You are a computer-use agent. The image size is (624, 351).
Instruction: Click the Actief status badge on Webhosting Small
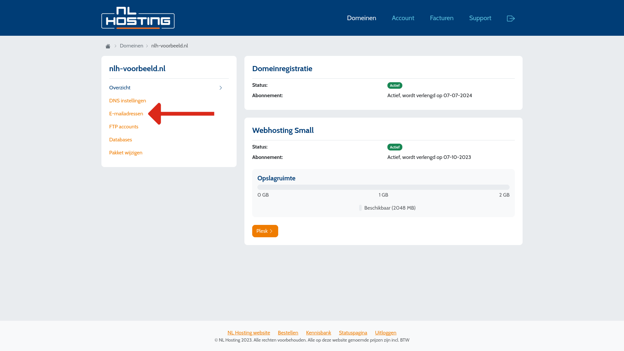click(x=394, y=147)
